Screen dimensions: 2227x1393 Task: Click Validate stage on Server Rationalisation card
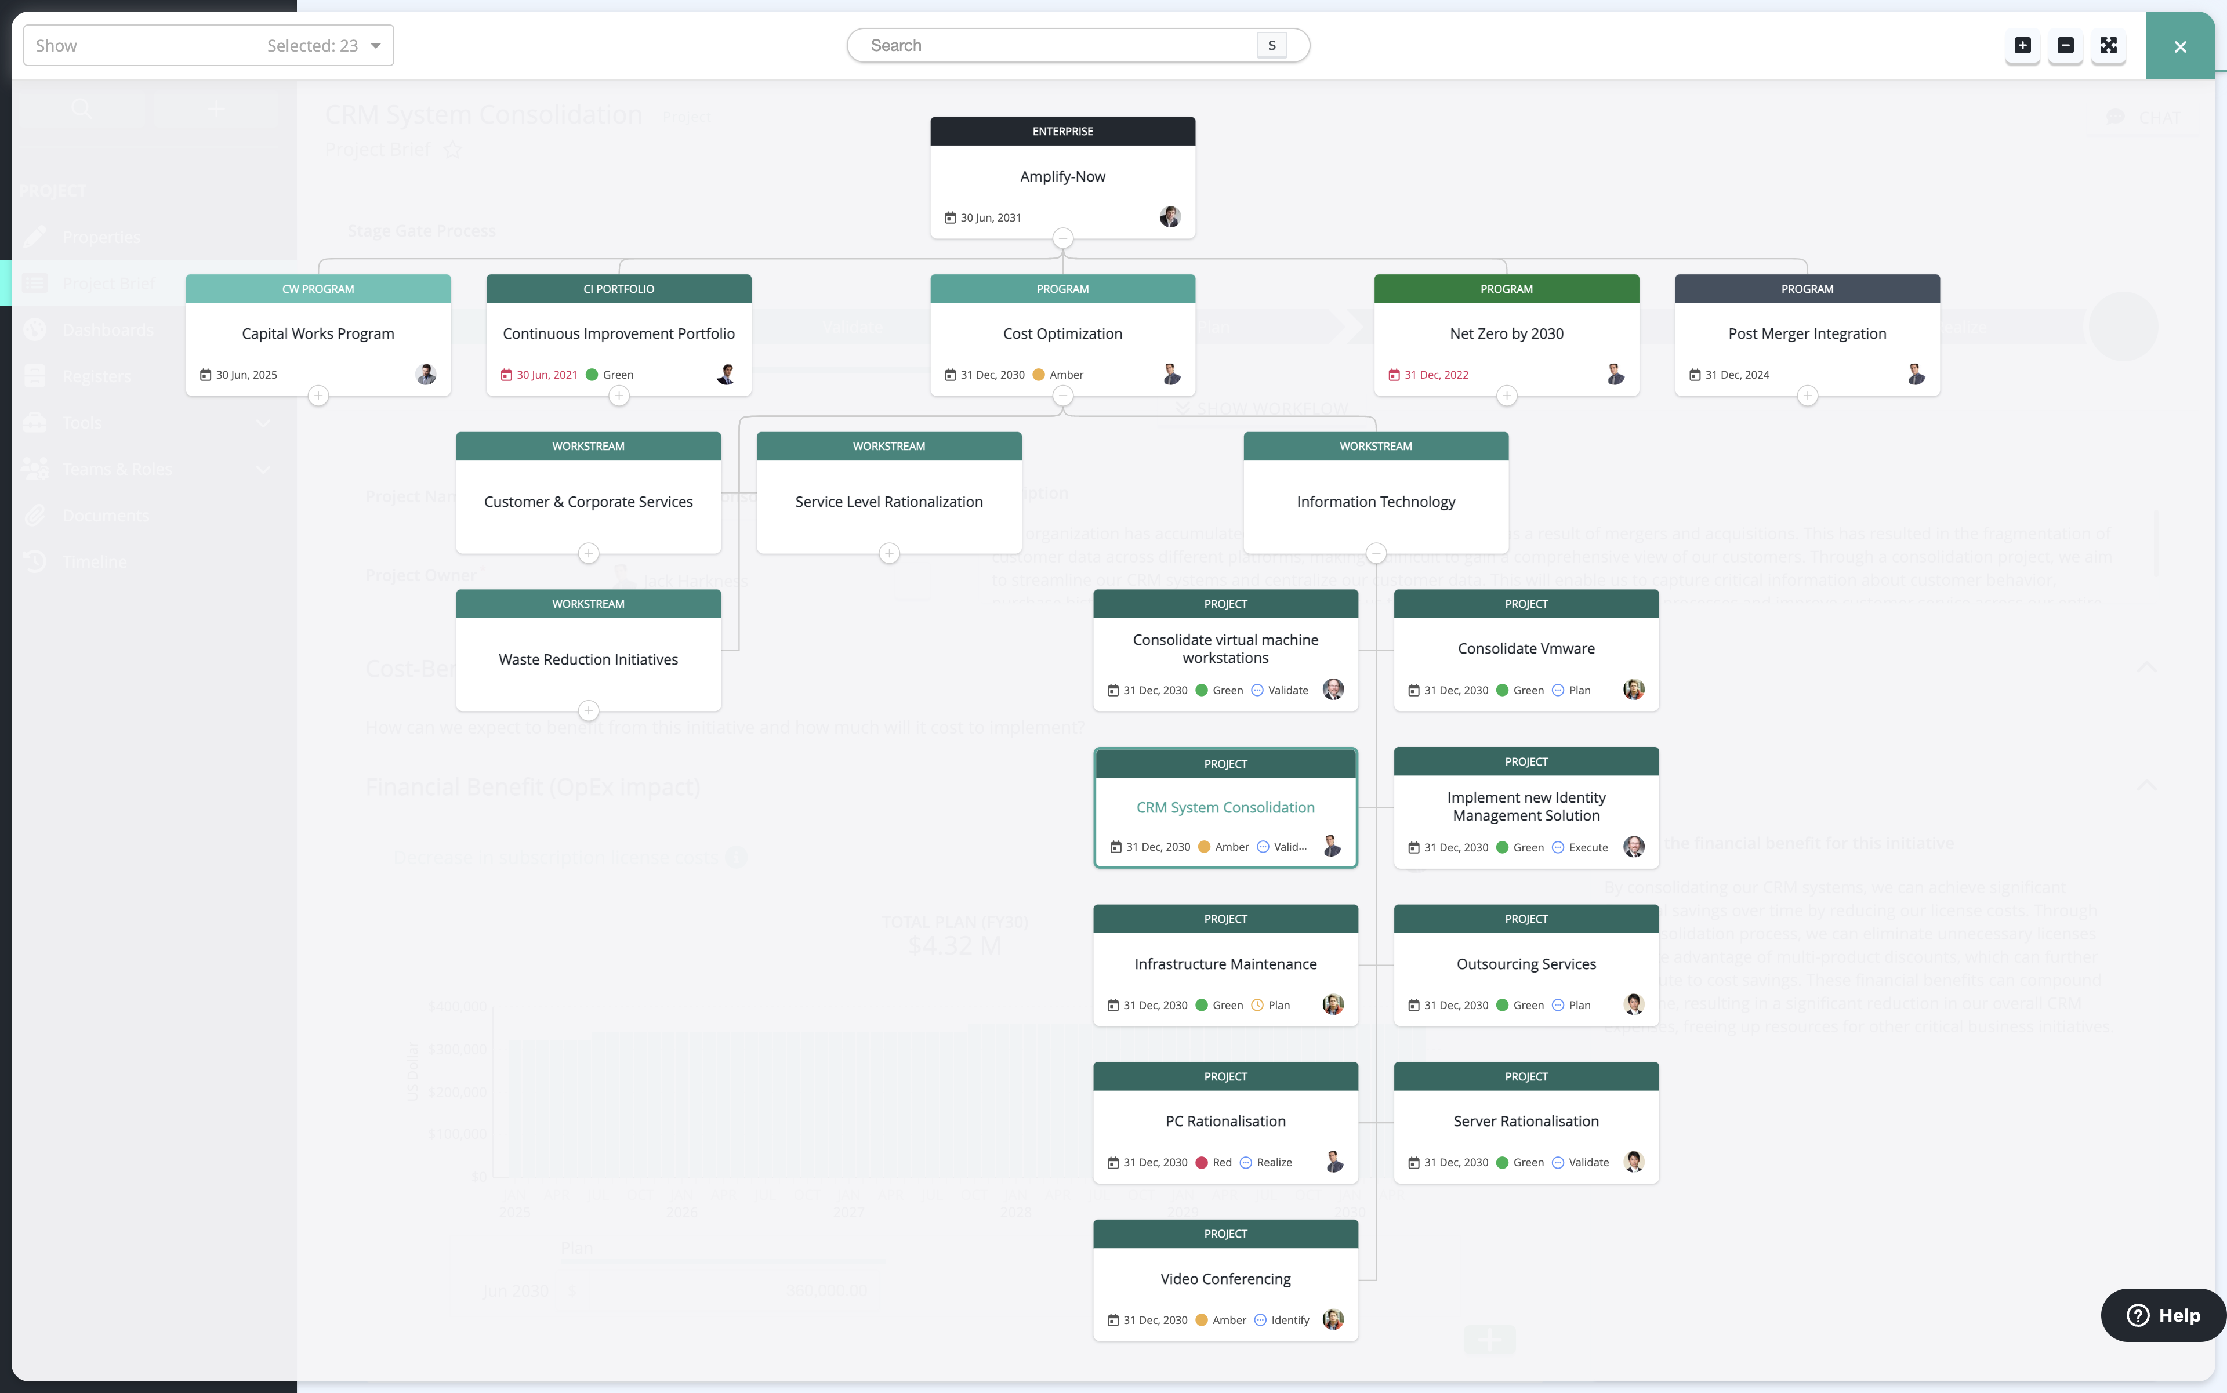tap(1588, 1163)
